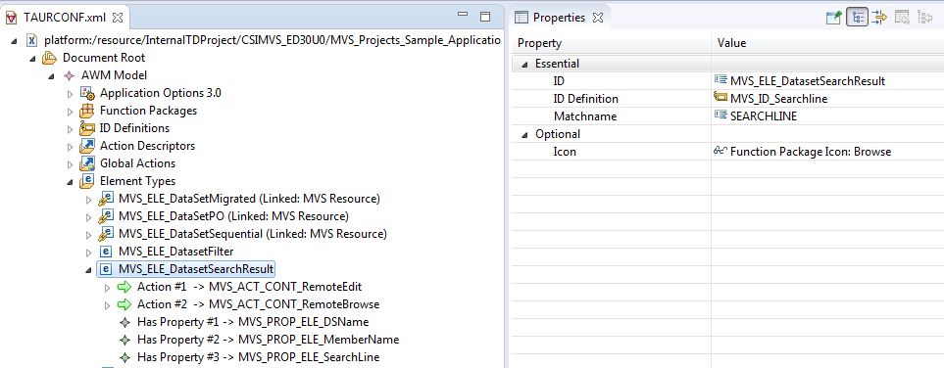Image resolution: width=944 pixels, height=368 pixels.
Task: Pin the Properties view to selection
Action: point(834,18)
